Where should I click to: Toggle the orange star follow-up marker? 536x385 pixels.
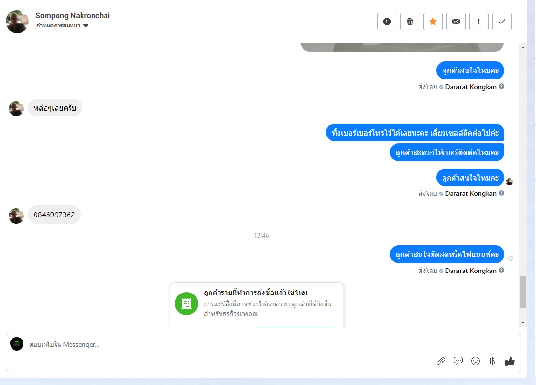coord(433,22)
